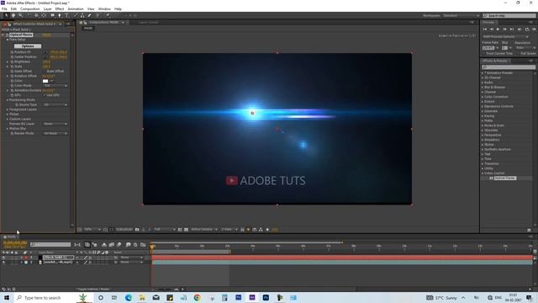Open the Color Mode dropdown
The height and width of the screenshot is (303, 538).
pos(55,86)
